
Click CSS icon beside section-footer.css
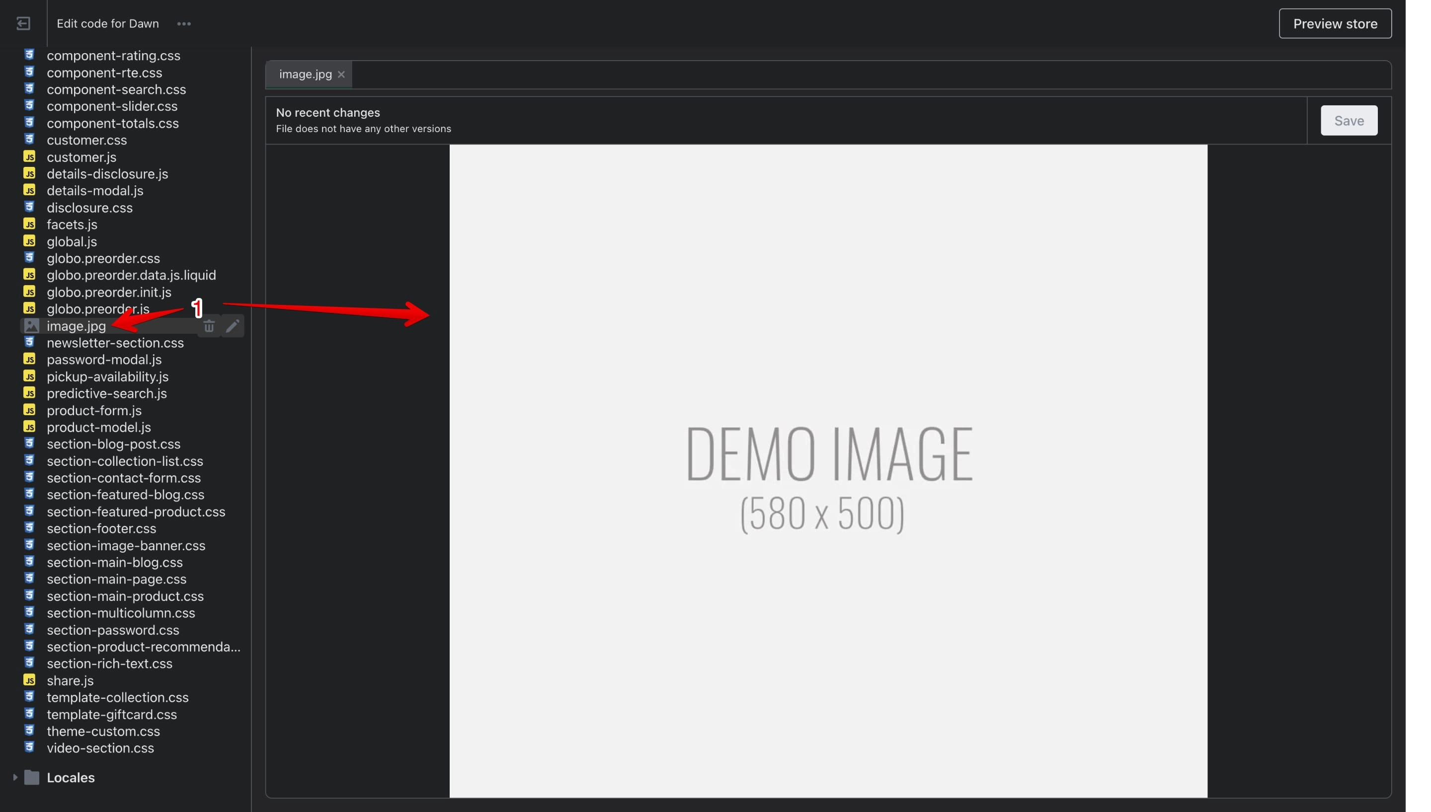[x=30, y=527]
